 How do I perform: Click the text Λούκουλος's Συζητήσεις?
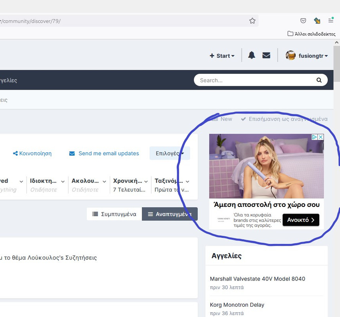pos(62,258)
